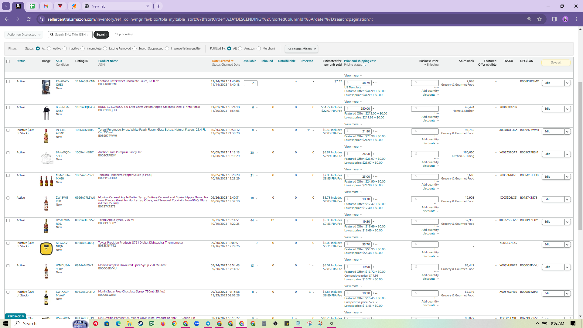Click the search magnifier icon in SKU search box
The image size is (583, 328).
pos(52,35)
